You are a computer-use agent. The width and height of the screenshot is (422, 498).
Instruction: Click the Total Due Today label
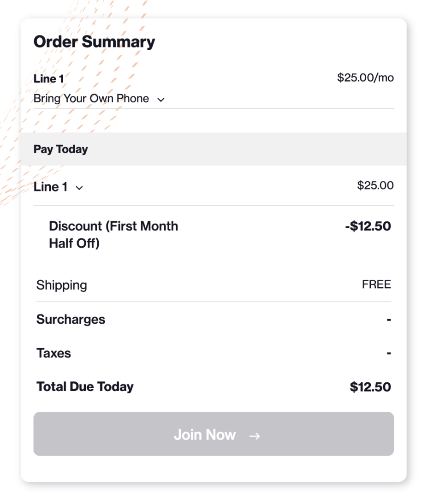click(x=85, y=387)
